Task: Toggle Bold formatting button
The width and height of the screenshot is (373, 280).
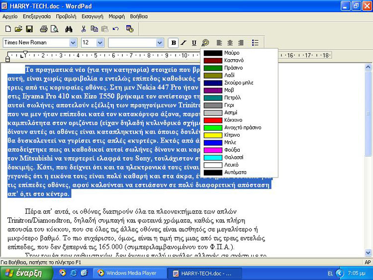Action: tap(174, 43)
